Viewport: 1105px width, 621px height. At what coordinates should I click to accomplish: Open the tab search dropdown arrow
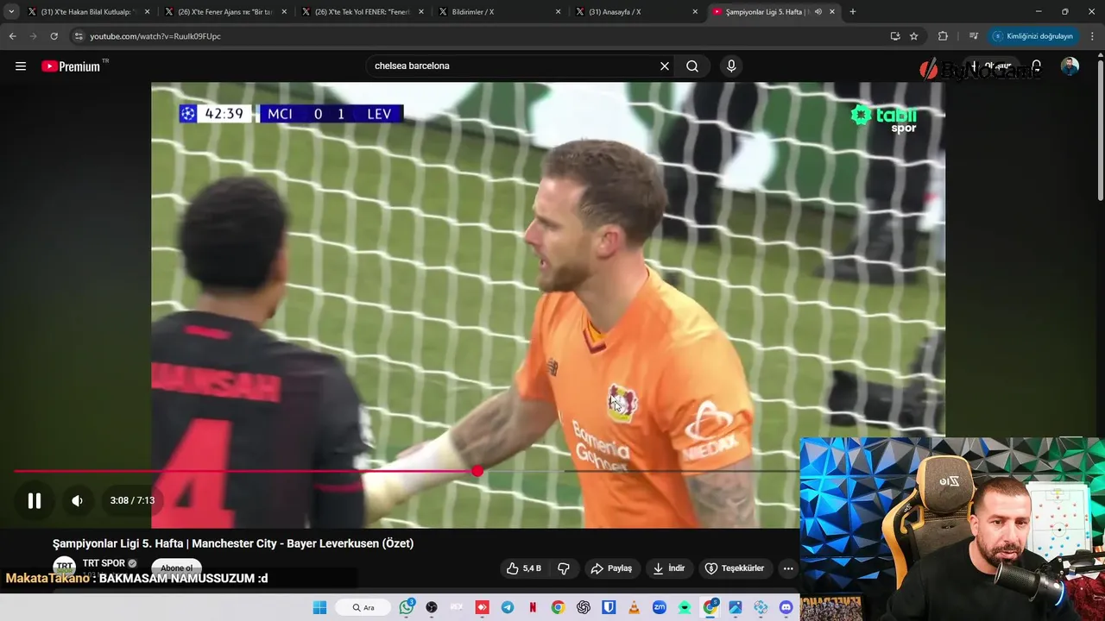pos(11,12)
